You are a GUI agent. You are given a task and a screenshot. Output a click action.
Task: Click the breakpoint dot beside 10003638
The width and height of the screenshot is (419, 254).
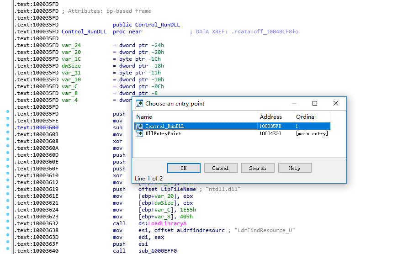8,228
